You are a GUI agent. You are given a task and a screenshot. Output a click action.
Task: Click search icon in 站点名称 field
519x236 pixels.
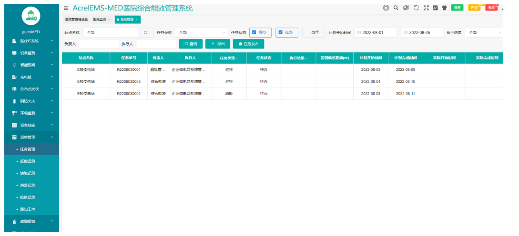tap(146, 32)
